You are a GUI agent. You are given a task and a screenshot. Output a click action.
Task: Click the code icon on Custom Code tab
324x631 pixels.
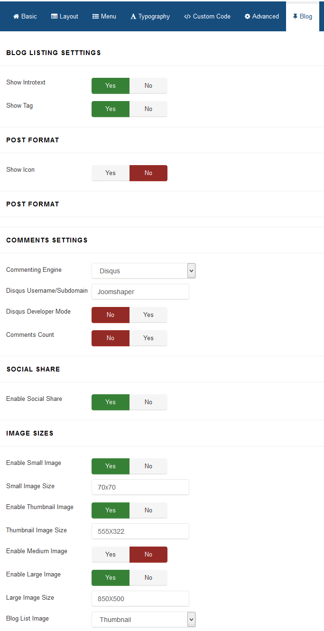189,16
